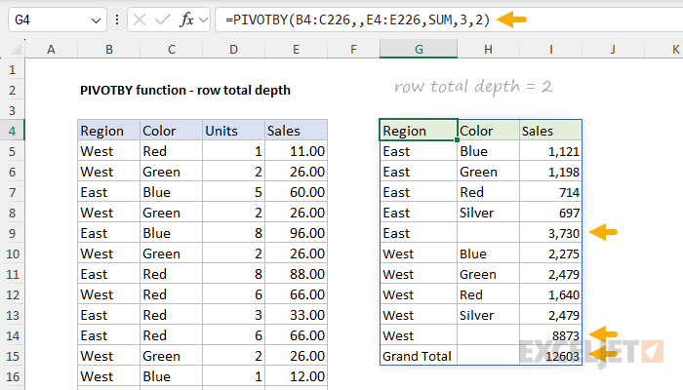Select column H header

pyautogui.click(x=488, y=49)
